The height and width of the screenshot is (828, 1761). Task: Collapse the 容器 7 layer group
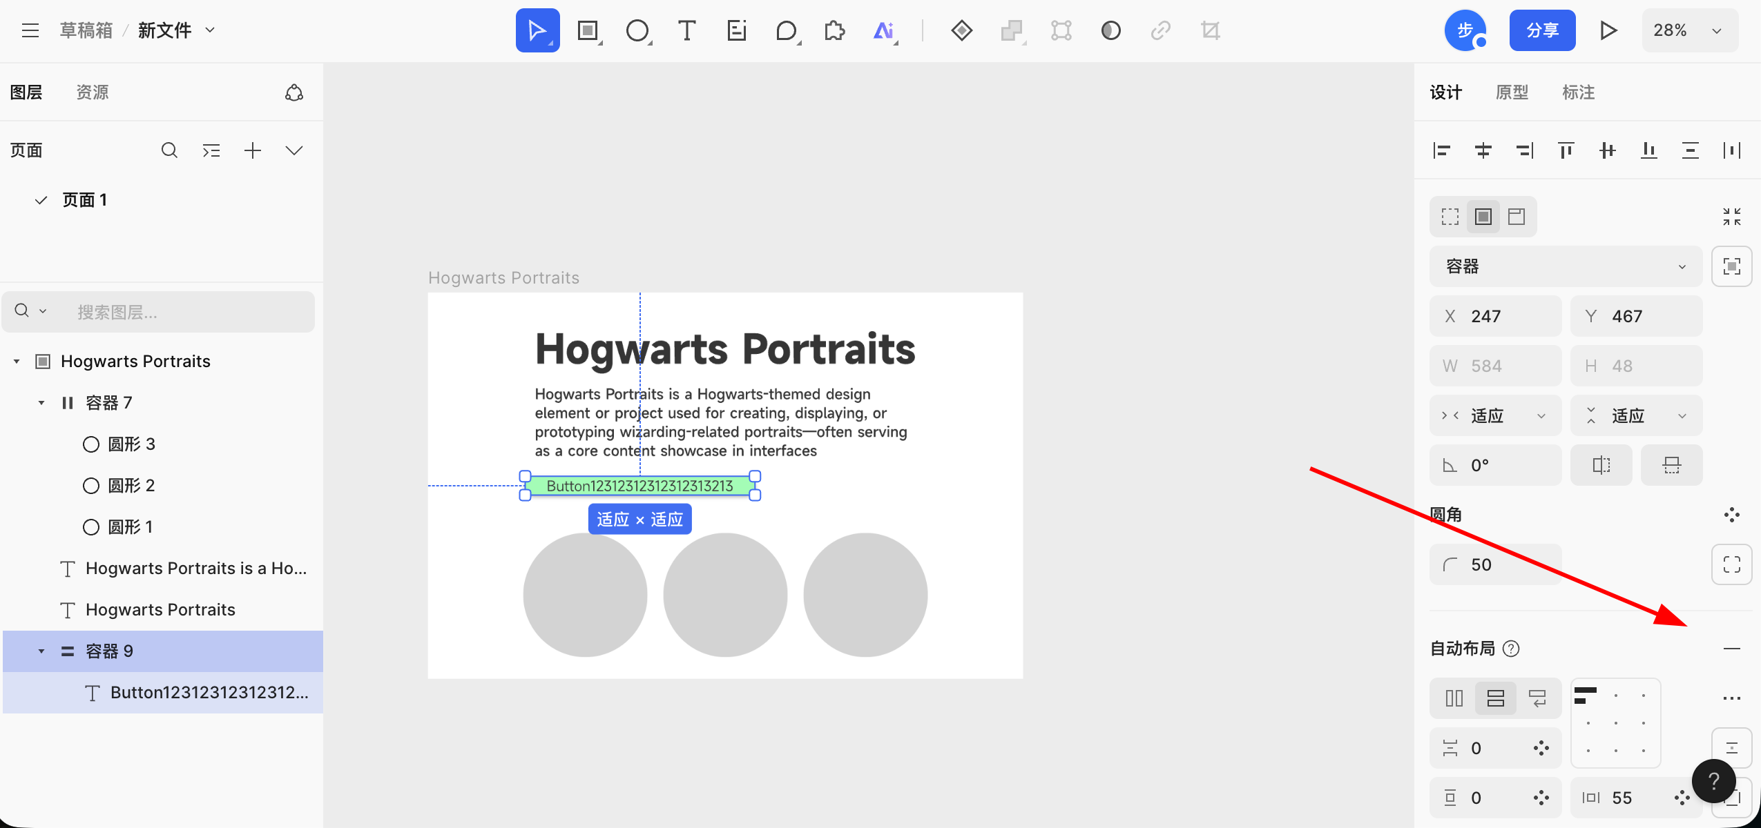pos(41,403)
